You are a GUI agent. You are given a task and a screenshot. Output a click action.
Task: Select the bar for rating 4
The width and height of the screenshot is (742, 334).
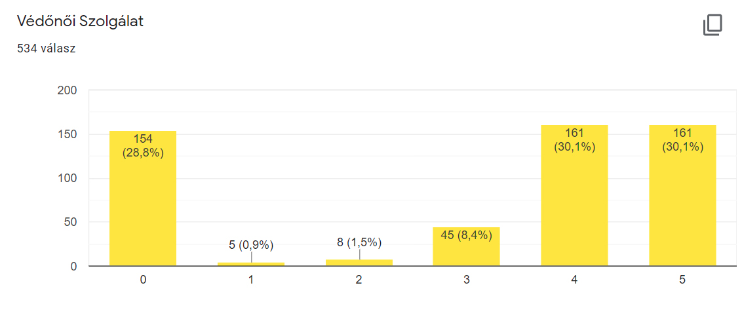click(x=574, y=195)
